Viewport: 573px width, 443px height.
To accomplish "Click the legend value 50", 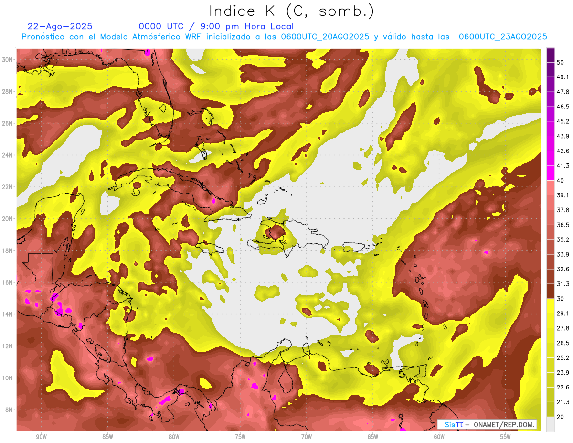I will [x=561, y=63].
